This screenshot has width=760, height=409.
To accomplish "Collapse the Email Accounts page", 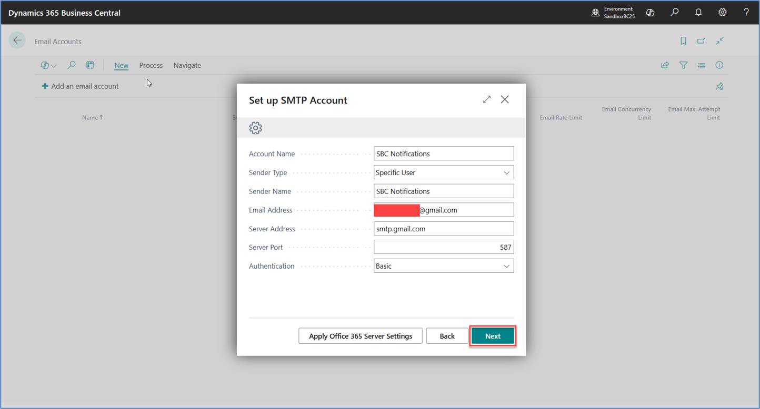I will pyautogui.click(x=719, y=41).
